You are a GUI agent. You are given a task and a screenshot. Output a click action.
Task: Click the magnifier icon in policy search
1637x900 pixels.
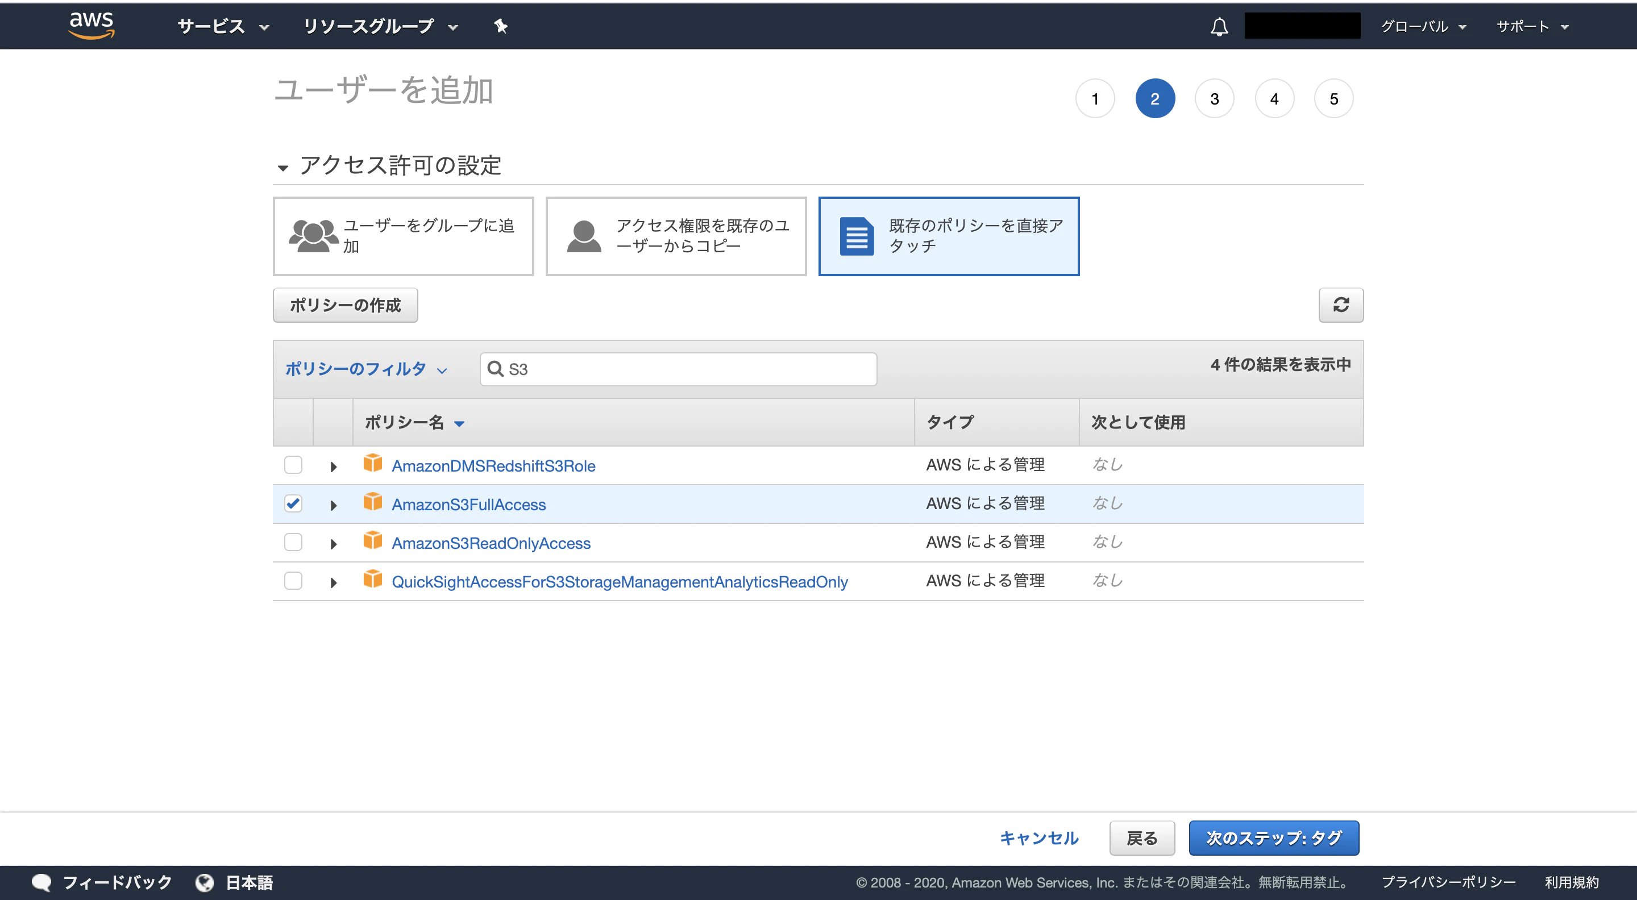(495, 368)
